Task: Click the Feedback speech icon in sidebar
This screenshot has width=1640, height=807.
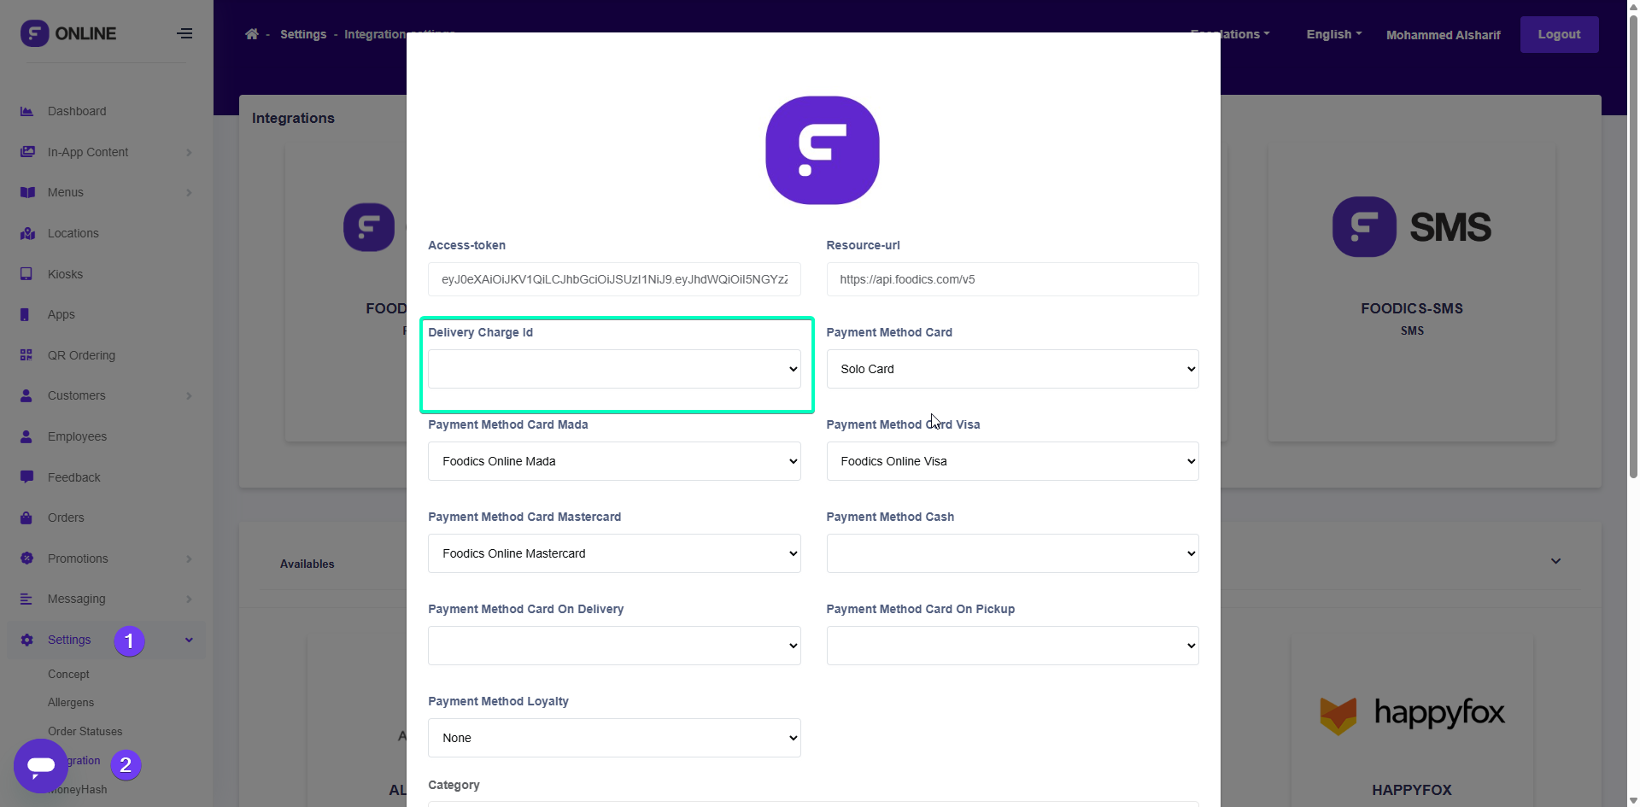Action: click(26, 477)
